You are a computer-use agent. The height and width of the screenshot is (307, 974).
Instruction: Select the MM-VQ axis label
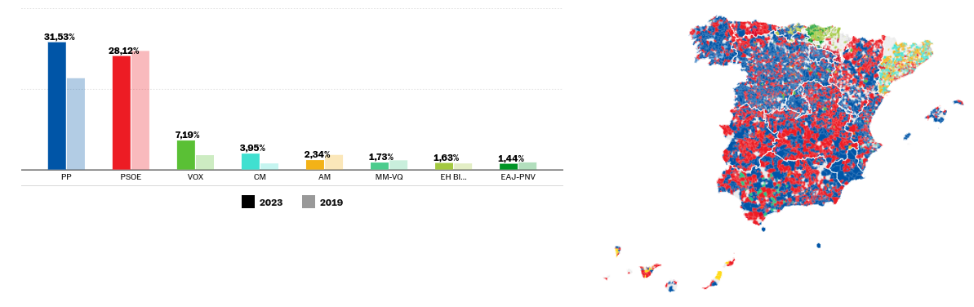click(389, 177)
